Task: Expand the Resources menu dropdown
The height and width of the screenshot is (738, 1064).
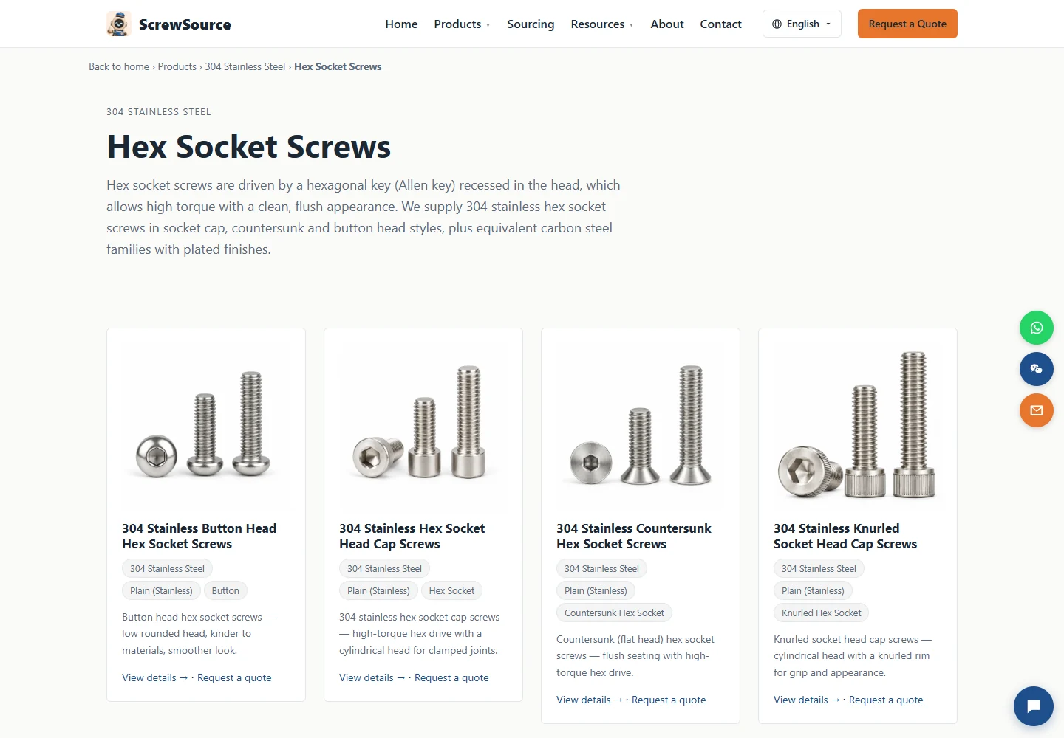Action: pyautogui.click(x=601, y=24)
